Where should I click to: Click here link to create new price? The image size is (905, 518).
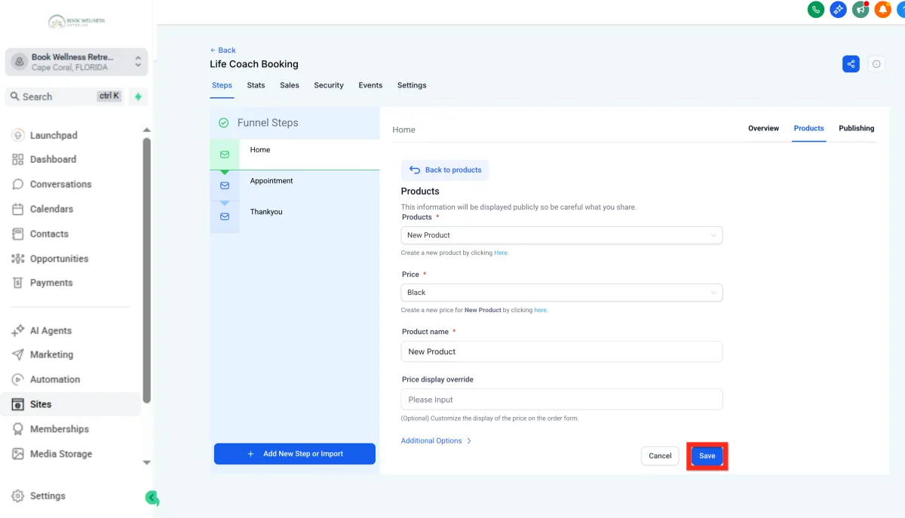(x=540, y=311)
